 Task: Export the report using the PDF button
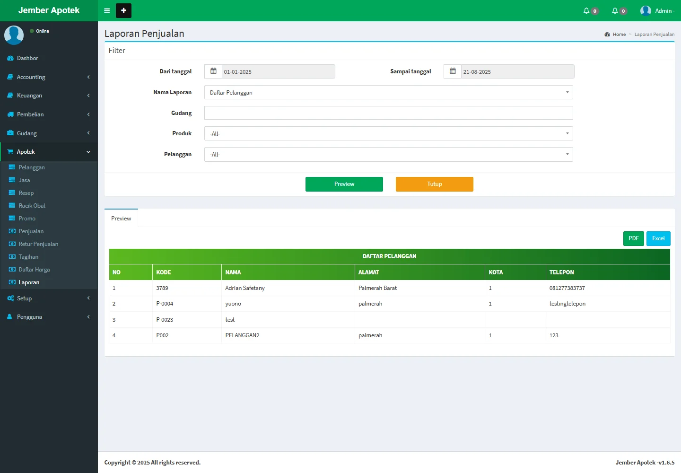pyautogui.click(x=633, y=238)
